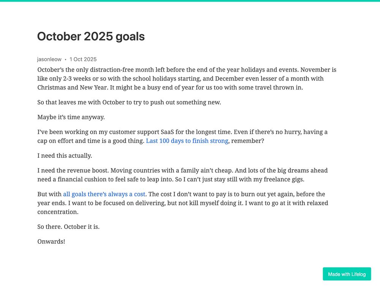Click the paragraph starting "I need the revenue boost"
The width and height of the screenshot is (380, 288).
pyautogui.click(x=182, y=175)
